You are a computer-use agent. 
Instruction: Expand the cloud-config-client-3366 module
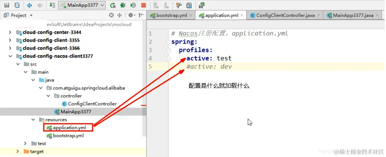(x=10, y=48)
